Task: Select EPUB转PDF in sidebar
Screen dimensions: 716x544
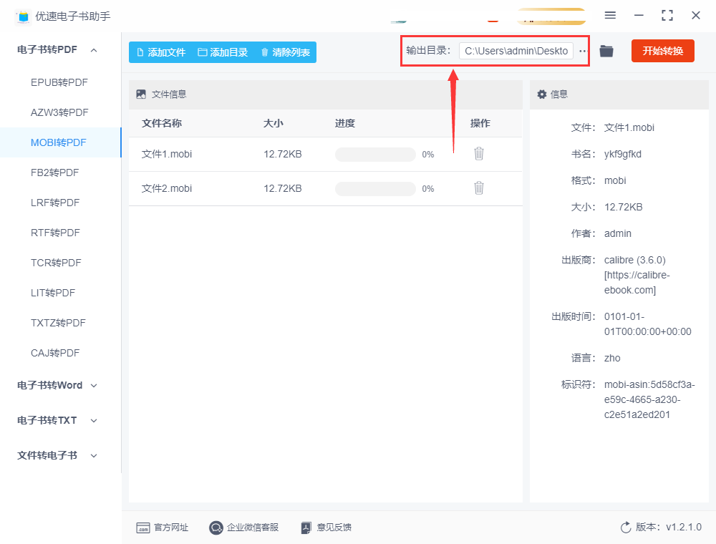Action: pos(59,82)
